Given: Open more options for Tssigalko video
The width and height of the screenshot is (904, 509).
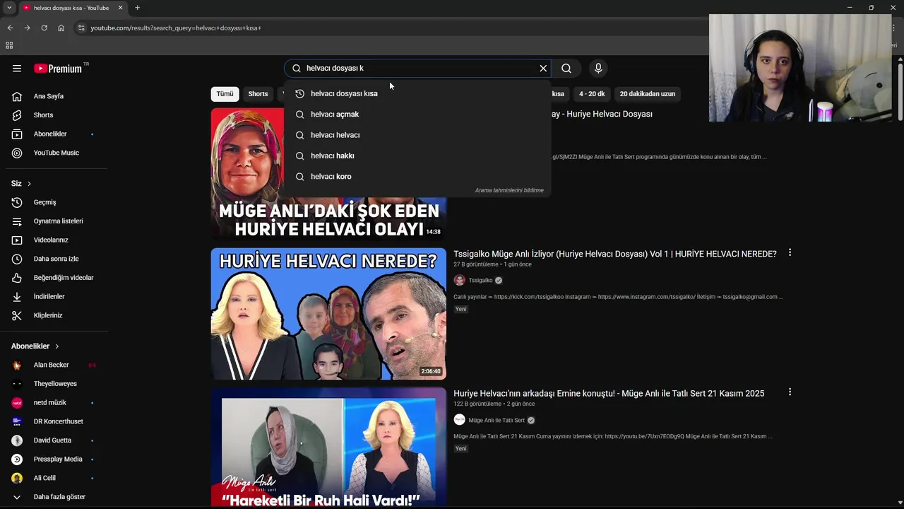Looking at the screenshot, I should point(790,253).
